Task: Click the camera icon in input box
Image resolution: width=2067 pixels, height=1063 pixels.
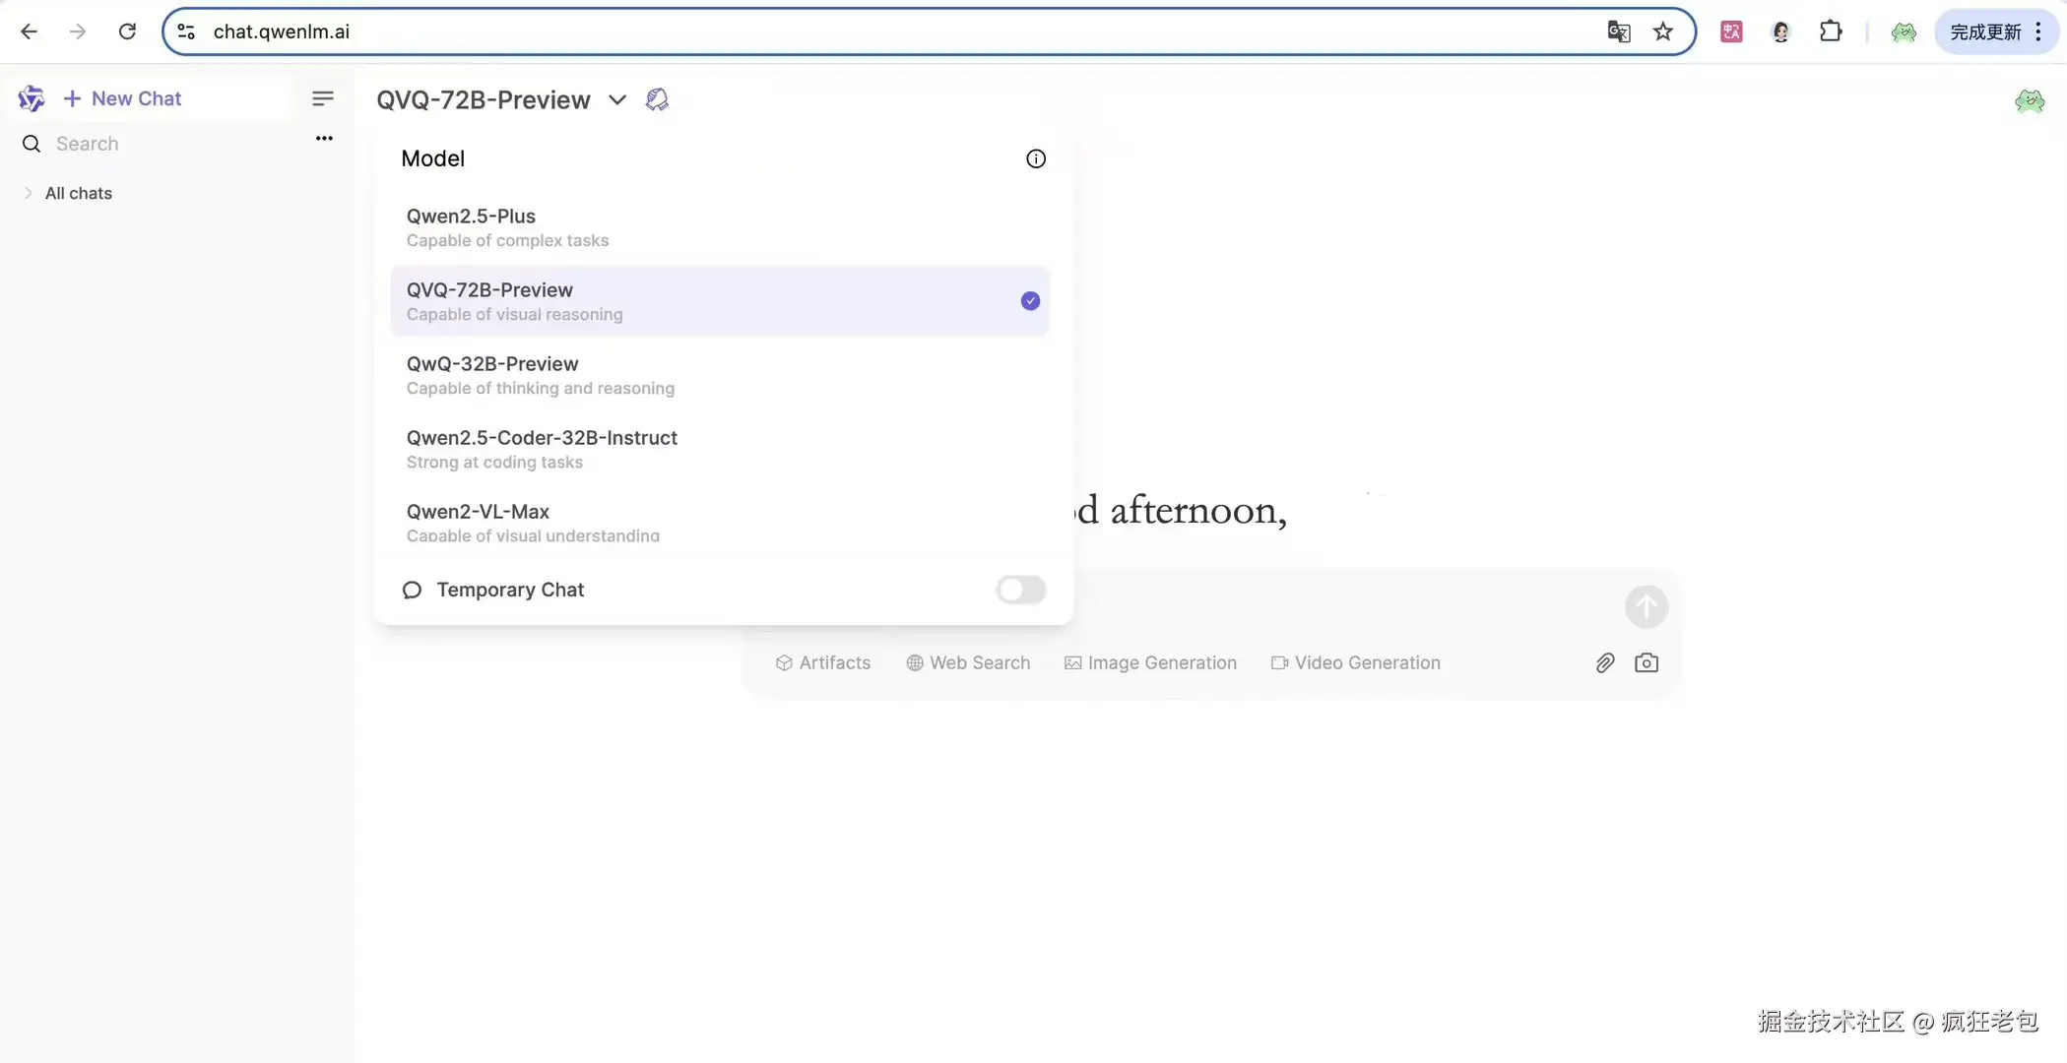Action: [1646, 663]
